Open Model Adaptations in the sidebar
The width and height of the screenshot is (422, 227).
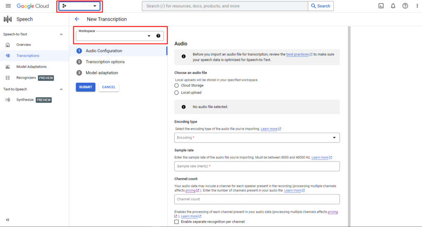click(x=31, y=67)
